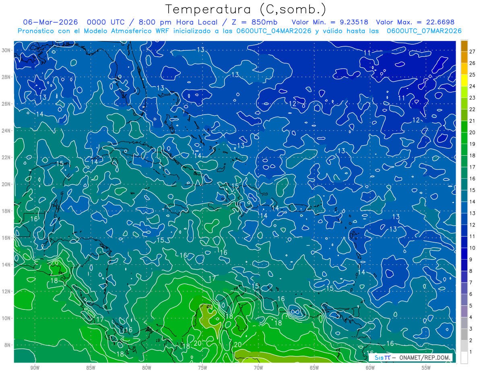Click the legend scale value '3'
This screenshot has height=373, width=483.
click(x=471, y=329)
